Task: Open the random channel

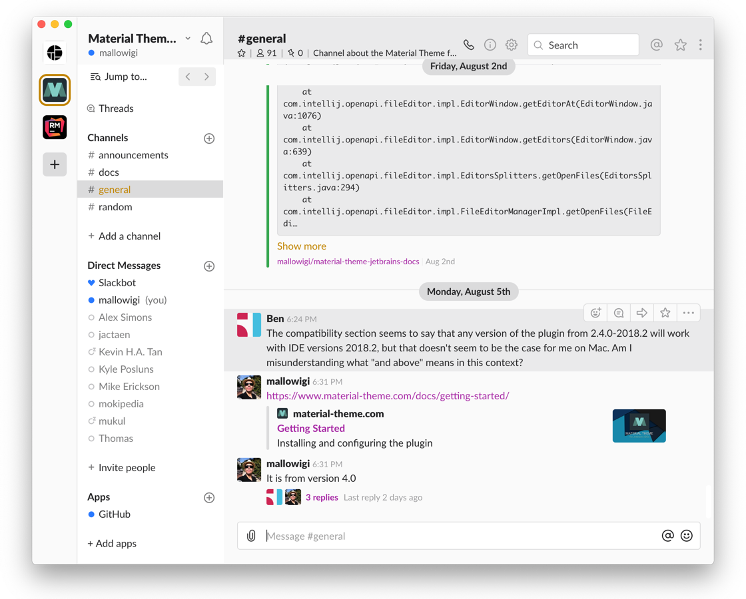Action: pos(151,207)
